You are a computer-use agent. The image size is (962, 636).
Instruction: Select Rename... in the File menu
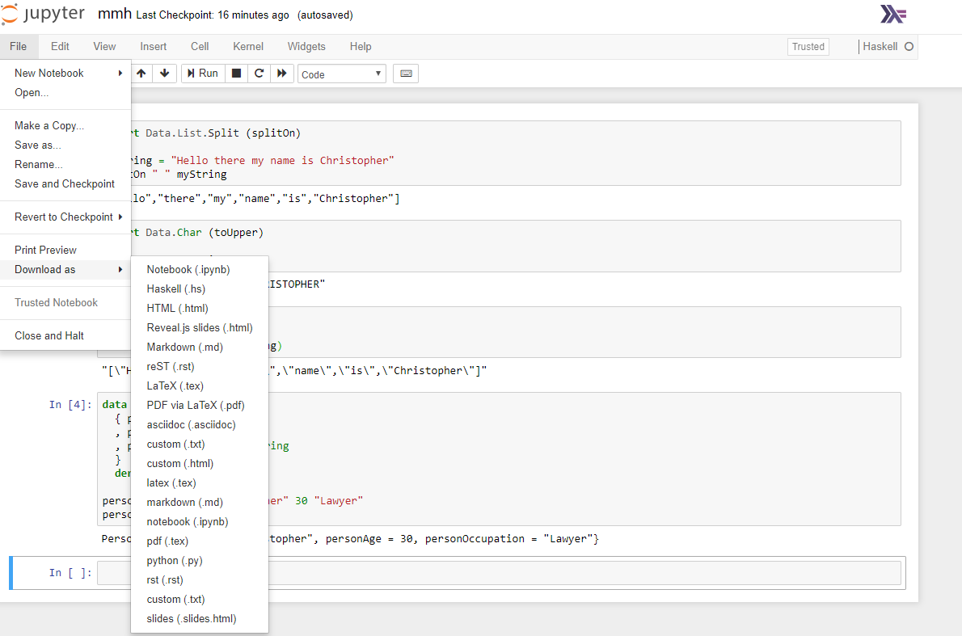tap(65, 164)
